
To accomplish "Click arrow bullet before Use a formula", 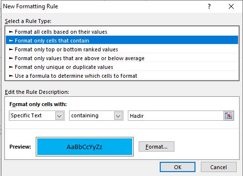I will point(11,76).
